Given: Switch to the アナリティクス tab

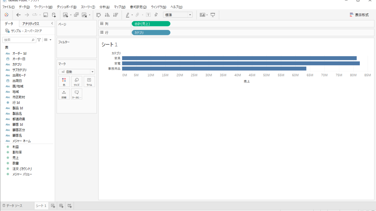Looking at the screenshot, I should click(31, 24).
